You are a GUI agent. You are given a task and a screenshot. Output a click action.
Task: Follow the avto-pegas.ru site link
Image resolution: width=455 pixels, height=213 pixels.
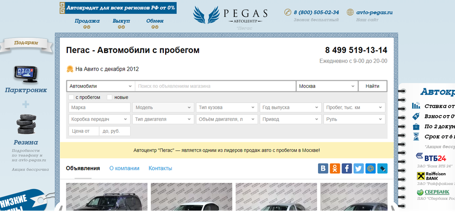point(374,12)
